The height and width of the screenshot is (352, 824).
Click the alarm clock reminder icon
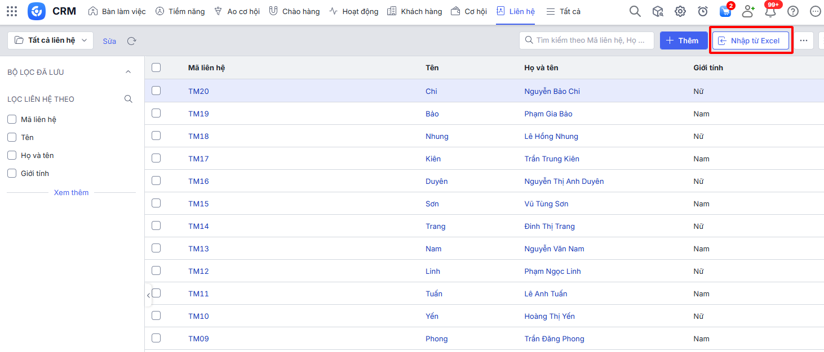coord(703,11)
